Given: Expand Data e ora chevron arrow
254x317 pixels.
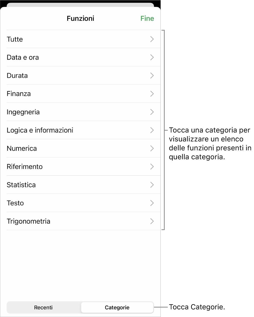Looking at the screenshot, I should point(152,57).
